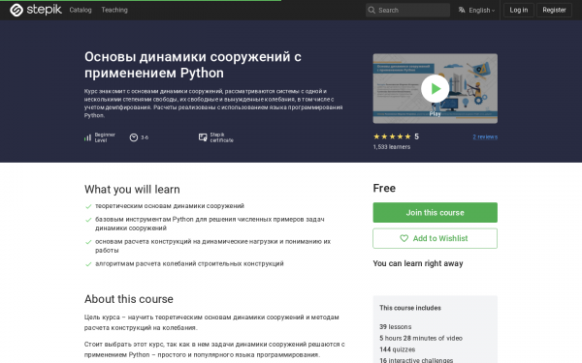Open the Catalog menu item
582x363 pixels.
click(x=81, y=10)
